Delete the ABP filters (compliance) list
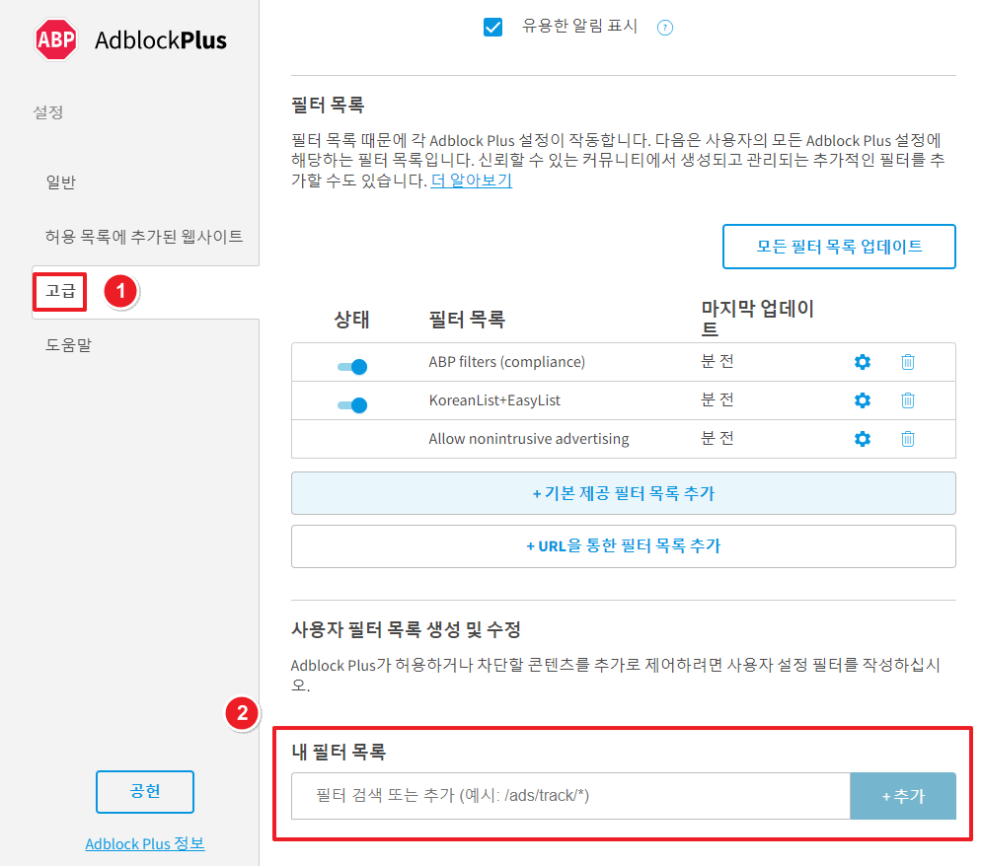 (x=907, y=362)
